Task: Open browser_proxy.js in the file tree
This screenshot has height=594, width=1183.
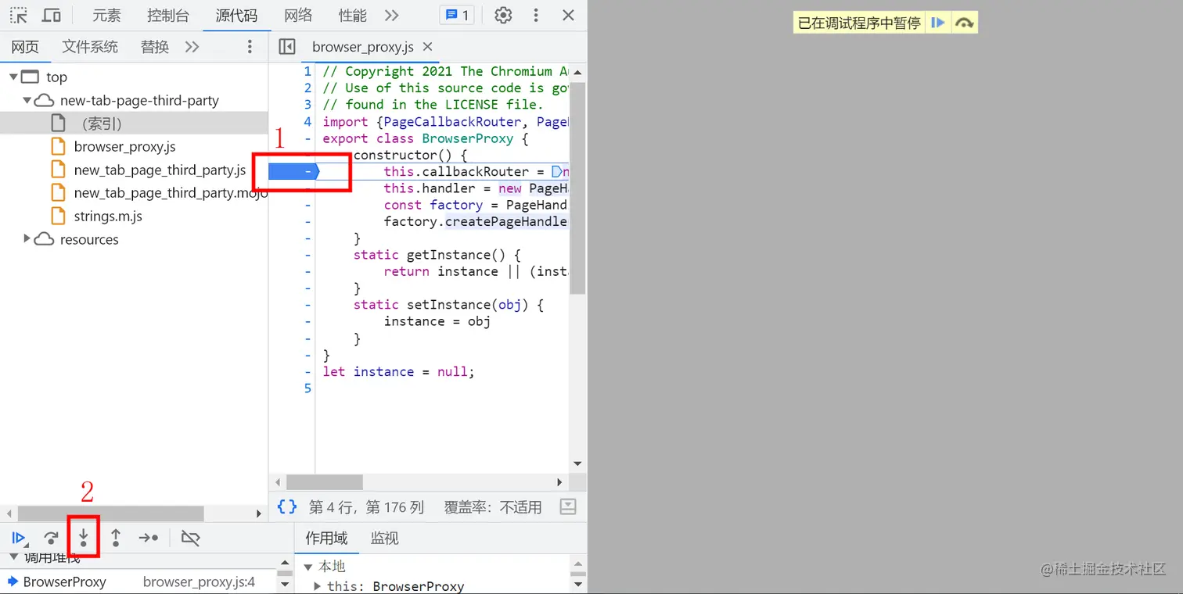Action: coord(125,147)
